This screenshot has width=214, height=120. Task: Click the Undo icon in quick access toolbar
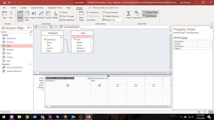pos(9,3)
